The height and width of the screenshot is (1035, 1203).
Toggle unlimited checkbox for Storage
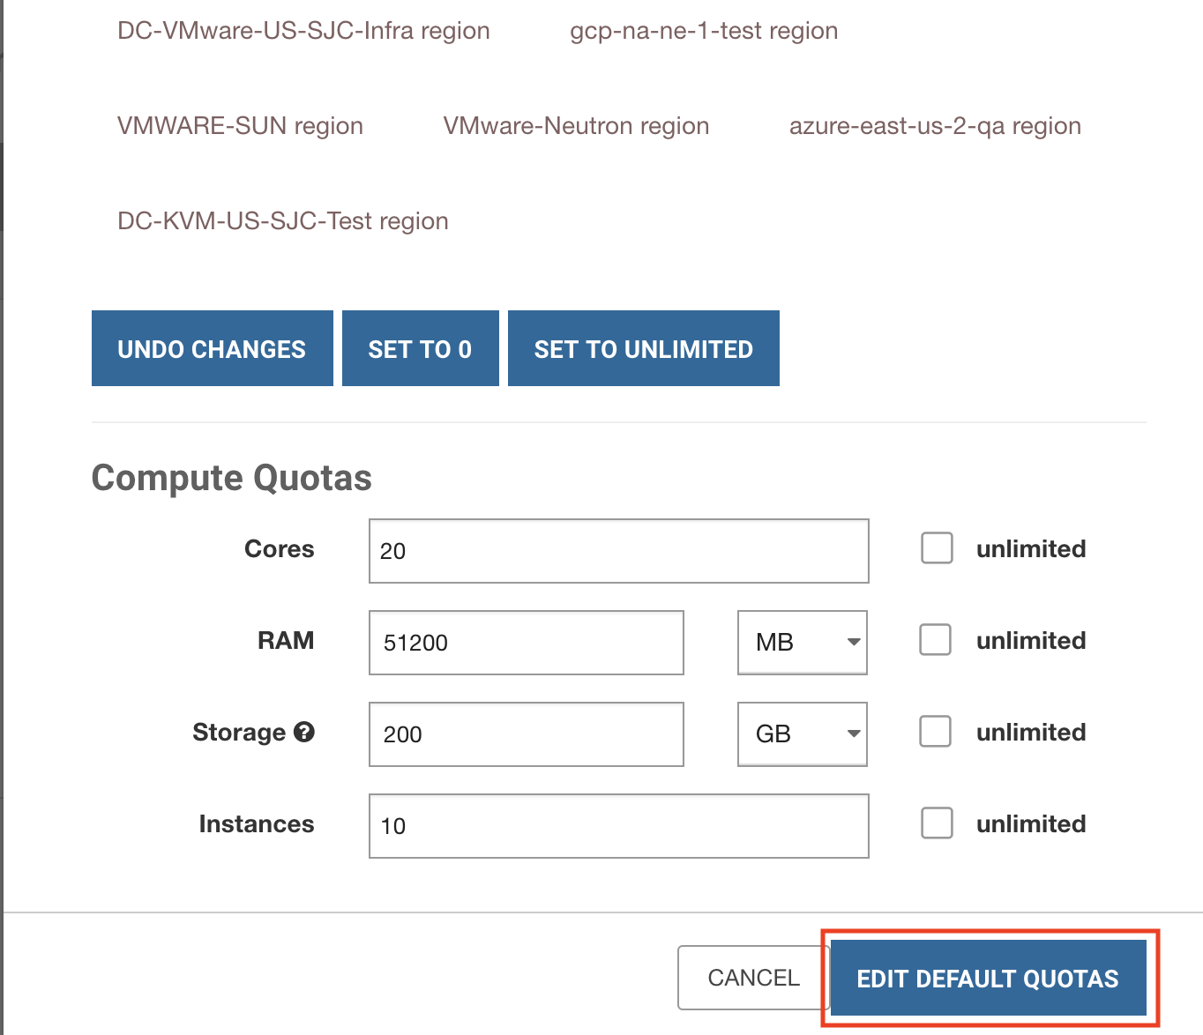tap(935, 732)
